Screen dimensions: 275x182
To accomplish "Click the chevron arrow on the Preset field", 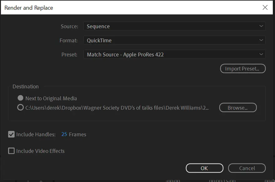I will click(x=261, y=55).
